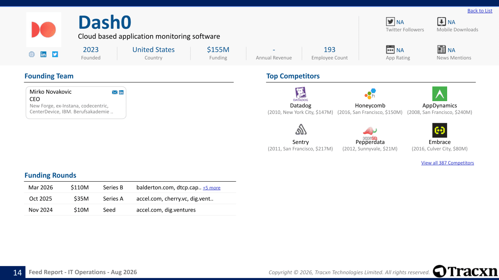Click Feed Report - IT Operations footer text
The image size is (499, 280).
click(x=83, y=272)
